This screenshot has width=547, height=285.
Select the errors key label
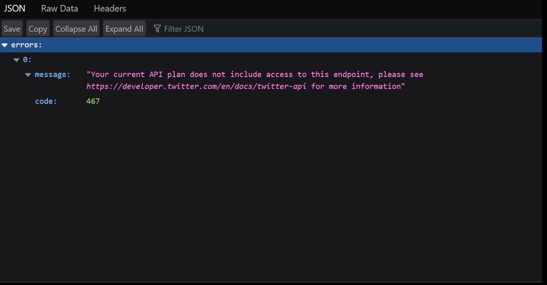pyautogui.click(x=26, y=45)
